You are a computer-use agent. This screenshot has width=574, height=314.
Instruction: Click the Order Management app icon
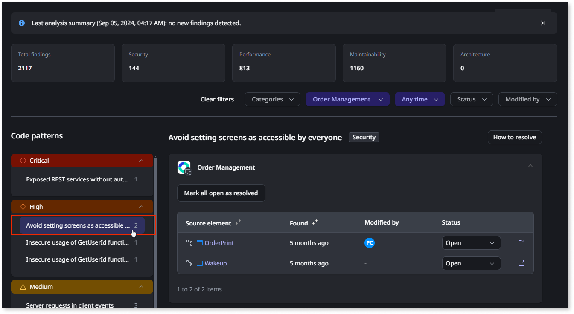(x=184, y=167)
